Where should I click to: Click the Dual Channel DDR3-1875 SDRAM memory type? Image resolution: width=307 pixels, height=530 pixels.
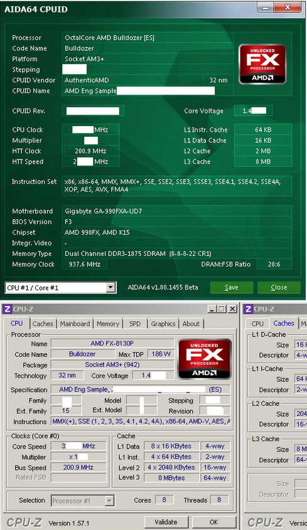tap(176, 253)
